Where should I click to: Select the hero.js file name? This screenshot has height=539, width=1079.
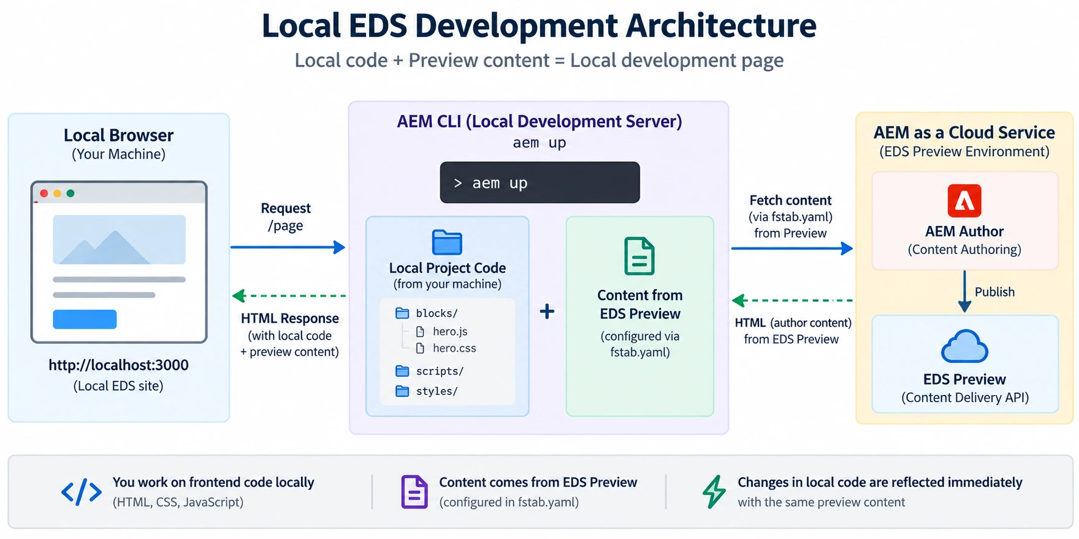(x=450, y=332)
